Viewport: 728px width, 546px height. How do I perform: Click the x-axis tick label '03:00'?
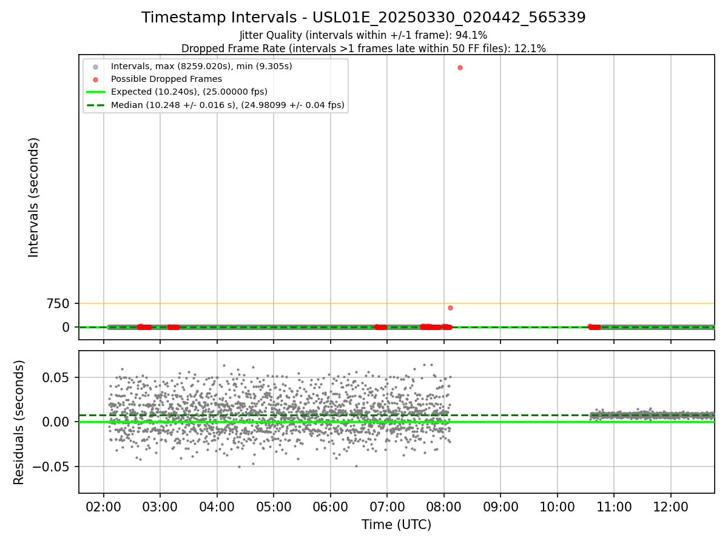tap(160, 507)
